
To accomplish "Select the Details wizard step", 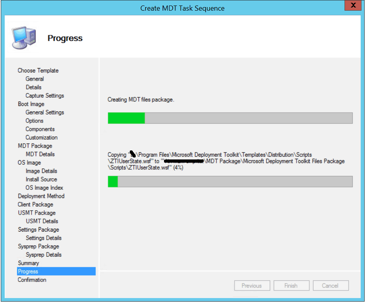I will point(33,87).
